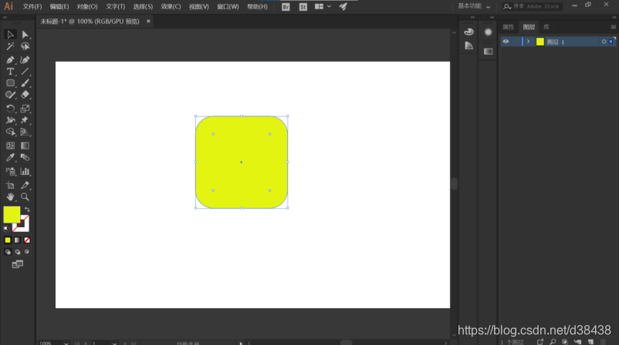Open the Color Guide panel icon
619x345 pixels.
click(468, 45)
